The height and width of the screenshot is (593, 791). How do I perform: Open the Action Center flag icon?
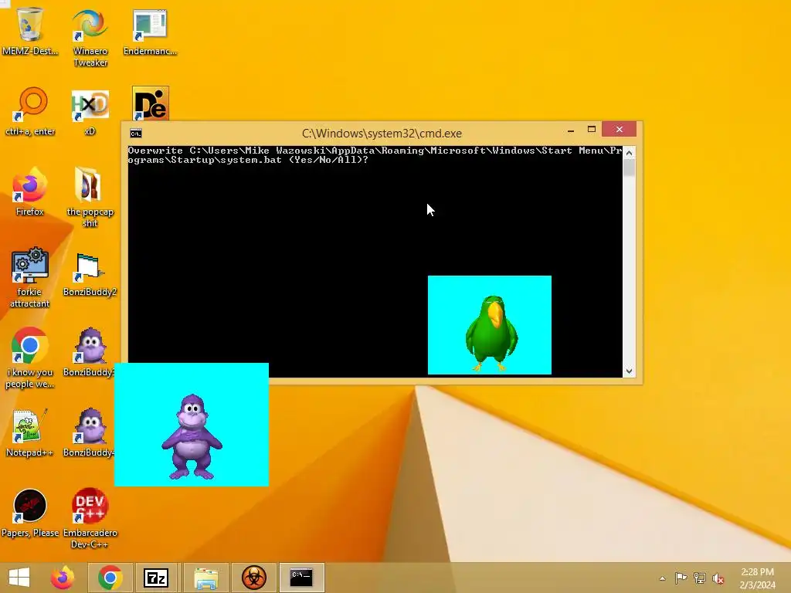coord(681,578)
